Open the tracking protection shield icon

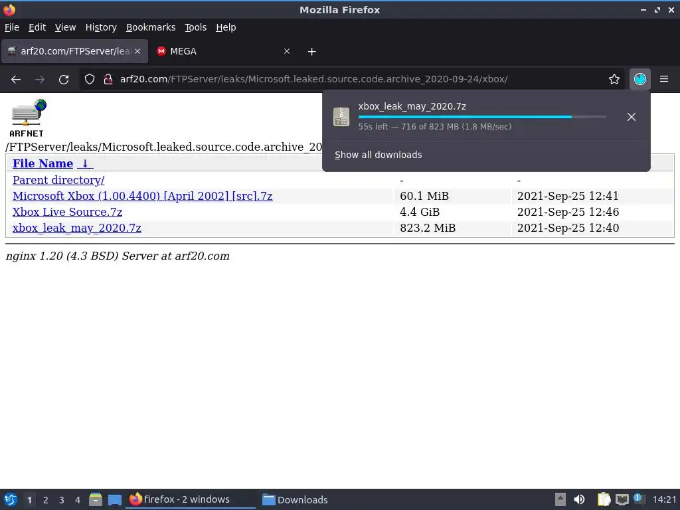point(90,80)
